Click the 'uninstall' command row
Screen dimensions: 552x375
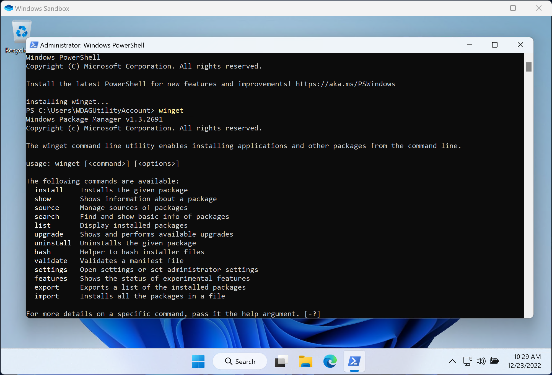pos(115,243)
